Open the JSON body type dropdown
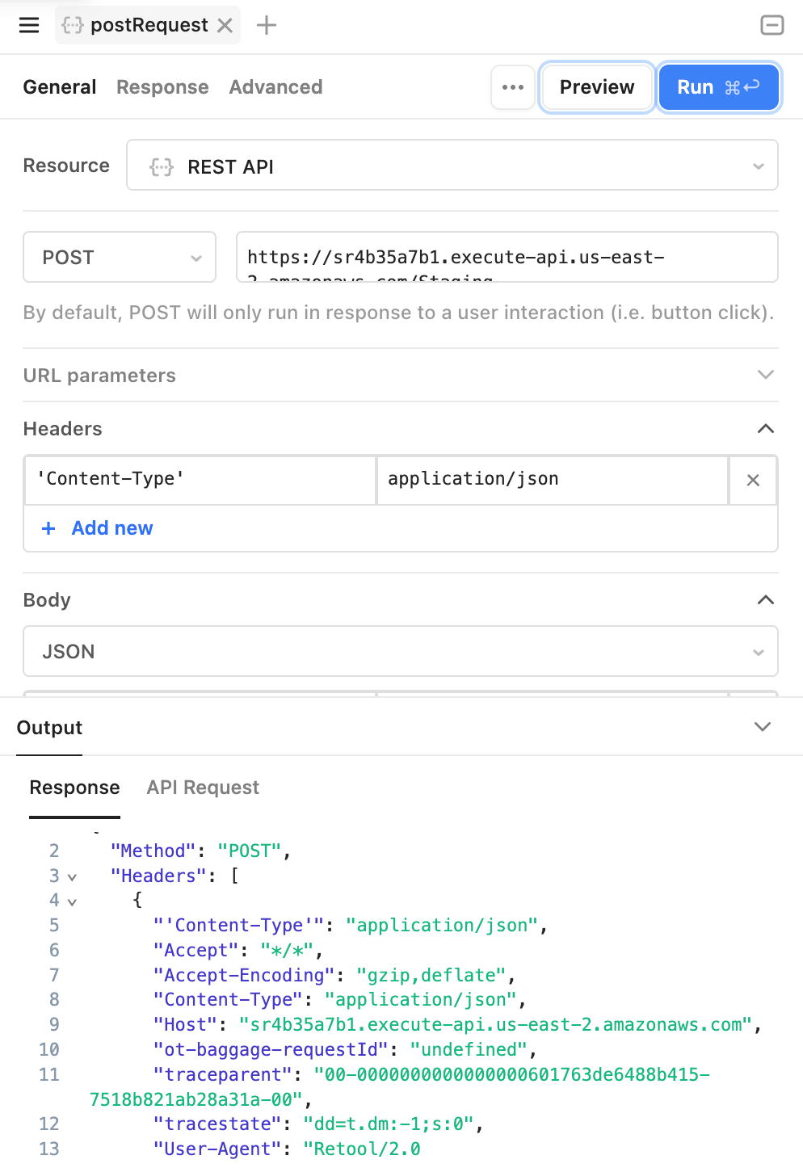803x1168 pixels. click(x=401, y=652)
